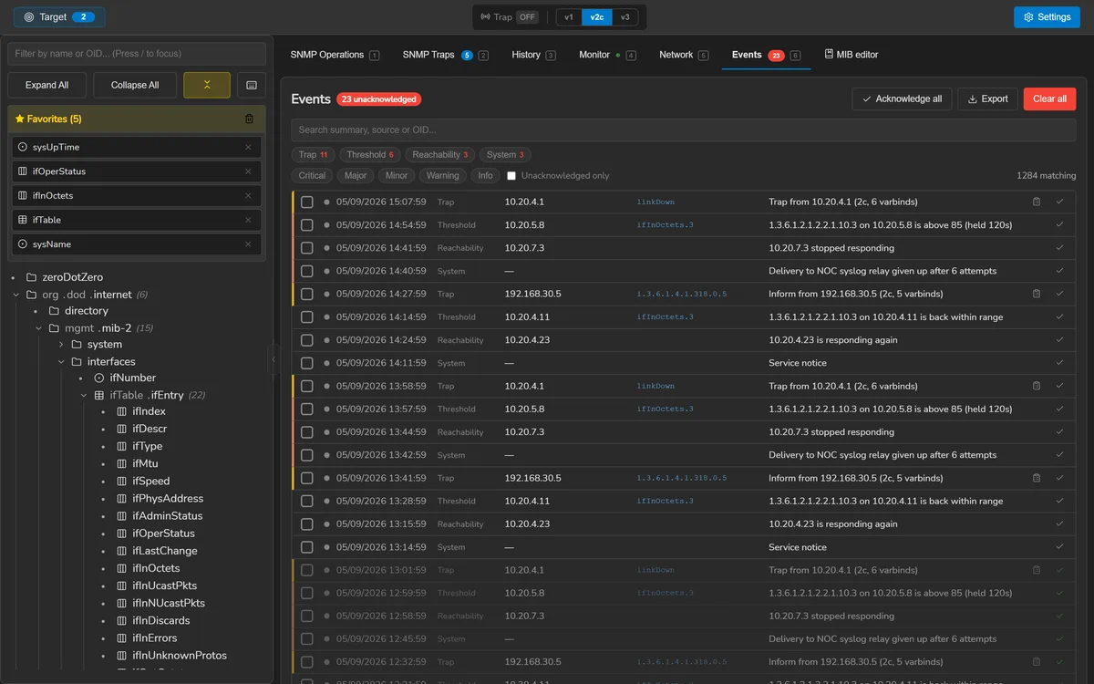Remove sysUpTime from favorites with its X
The height and width of the screenshot is (684, 1094).
pyautogui.click(x=248, y=147)
